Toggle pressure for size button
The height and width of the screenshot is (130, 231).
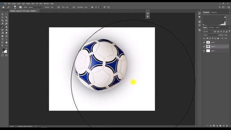104,7
